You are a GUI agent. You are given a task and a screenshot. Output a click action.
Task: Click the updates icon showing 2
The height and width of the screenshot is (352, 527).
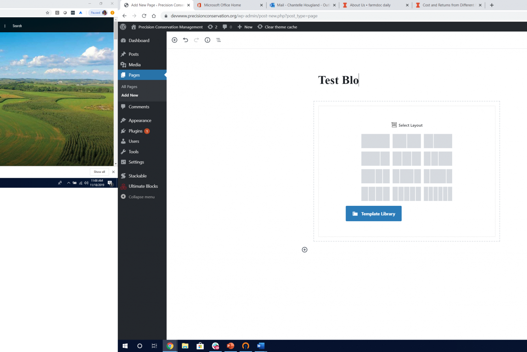coord(212,27)
